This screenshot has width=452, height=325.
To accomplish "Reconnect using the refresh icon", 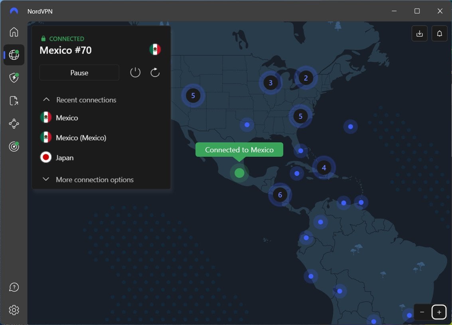I will click(155, 72).
